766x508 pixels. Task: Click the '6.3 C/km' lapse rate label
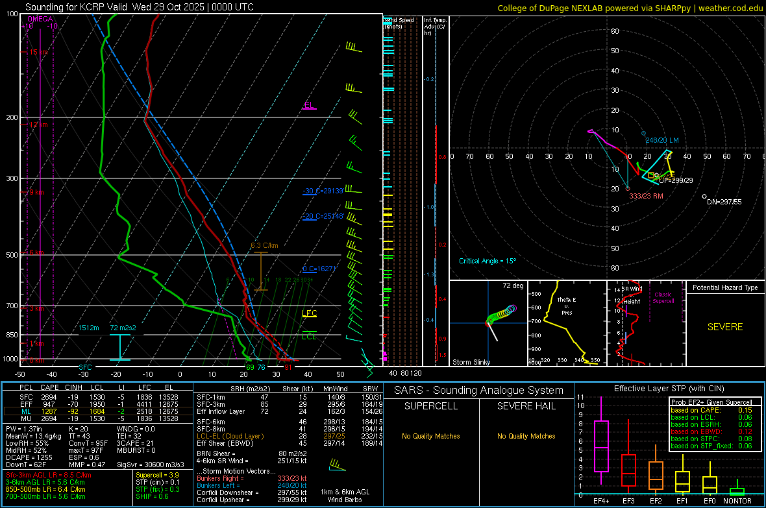264,246
